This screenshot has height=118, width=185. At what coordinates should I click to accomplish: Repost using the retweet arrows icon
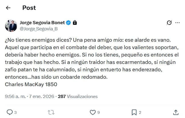[x=51, y=112]
